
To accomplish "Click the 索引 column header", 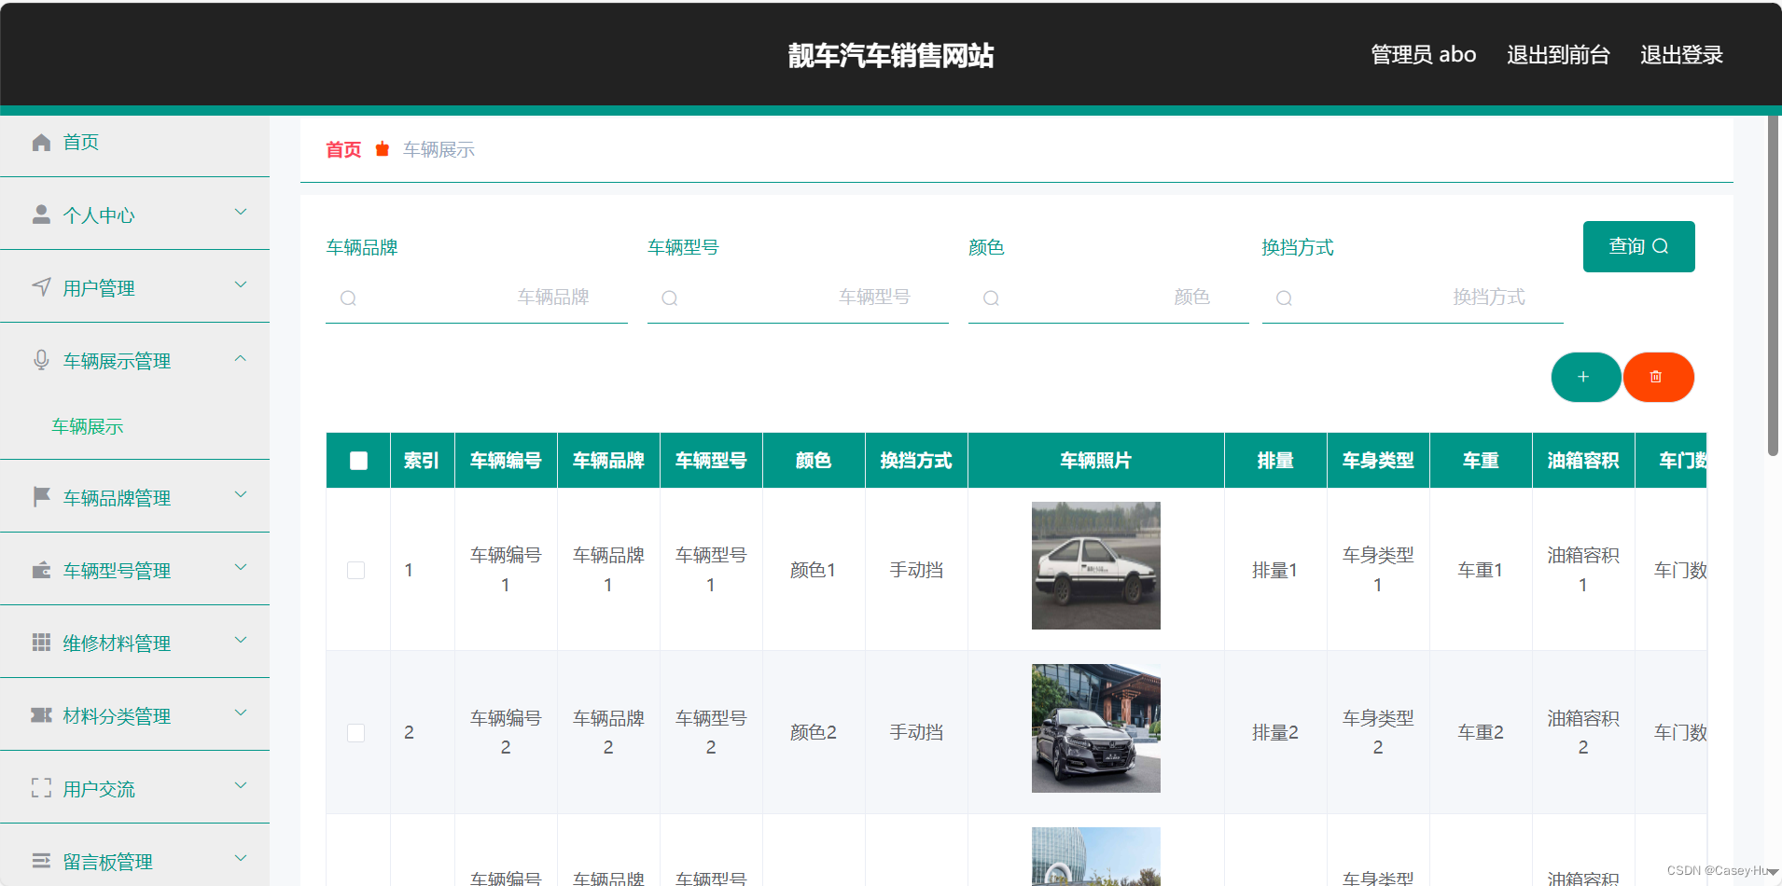I will pyautogui.click(x=422, y=461).
